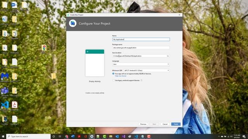Open the taskbar clock and date

(237, 136)
